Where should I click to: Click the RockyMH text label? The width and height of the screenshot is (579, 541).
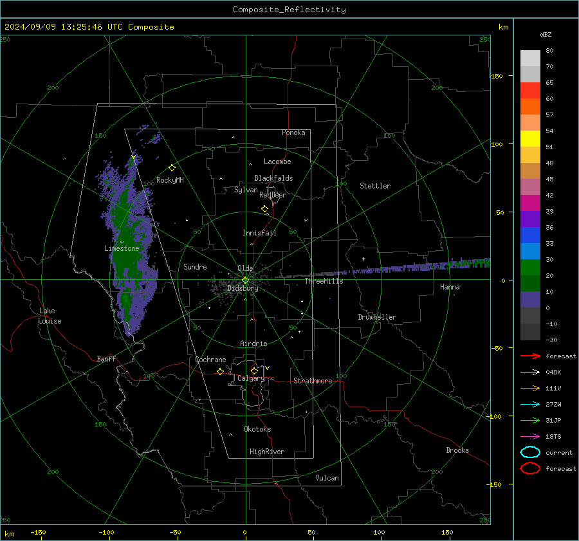pos(170,180)
